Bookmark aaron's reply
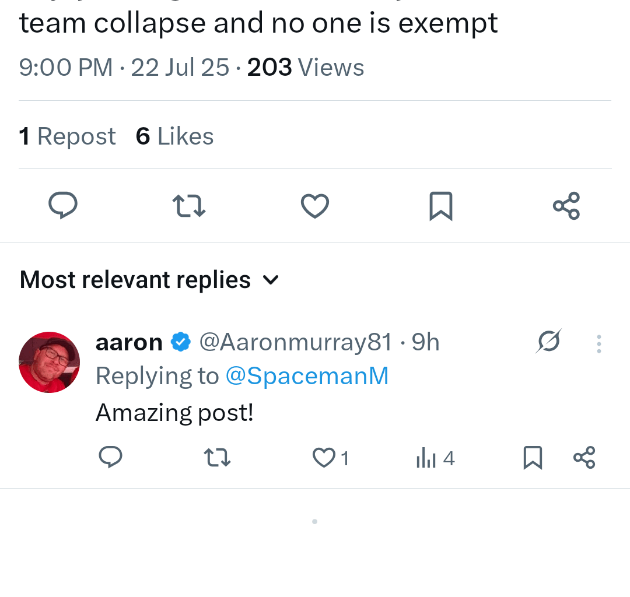The image size is (630, 597). coord(531,458)
